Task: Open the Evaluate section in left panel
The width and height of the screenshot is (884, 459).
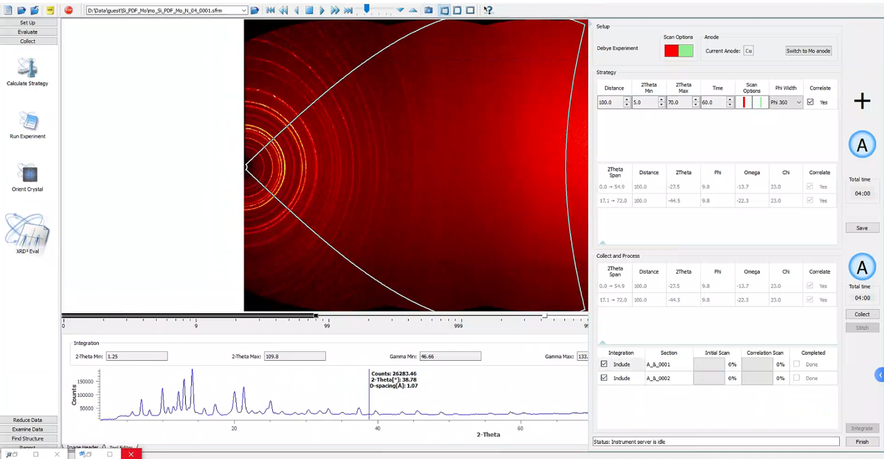Action: (x=28, y=32)
